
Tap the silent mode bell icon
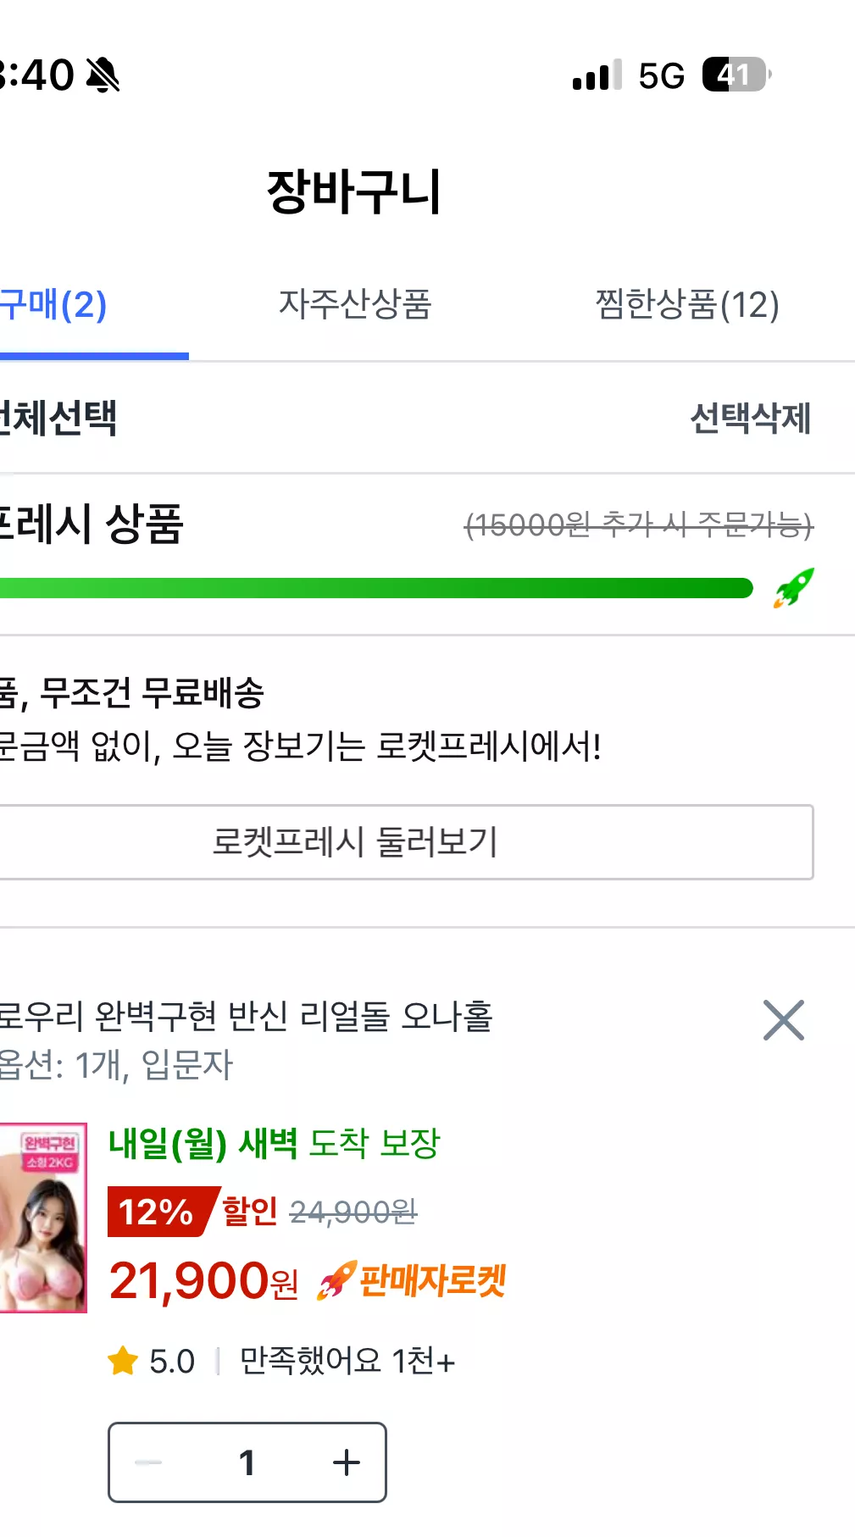pos(103,75)
